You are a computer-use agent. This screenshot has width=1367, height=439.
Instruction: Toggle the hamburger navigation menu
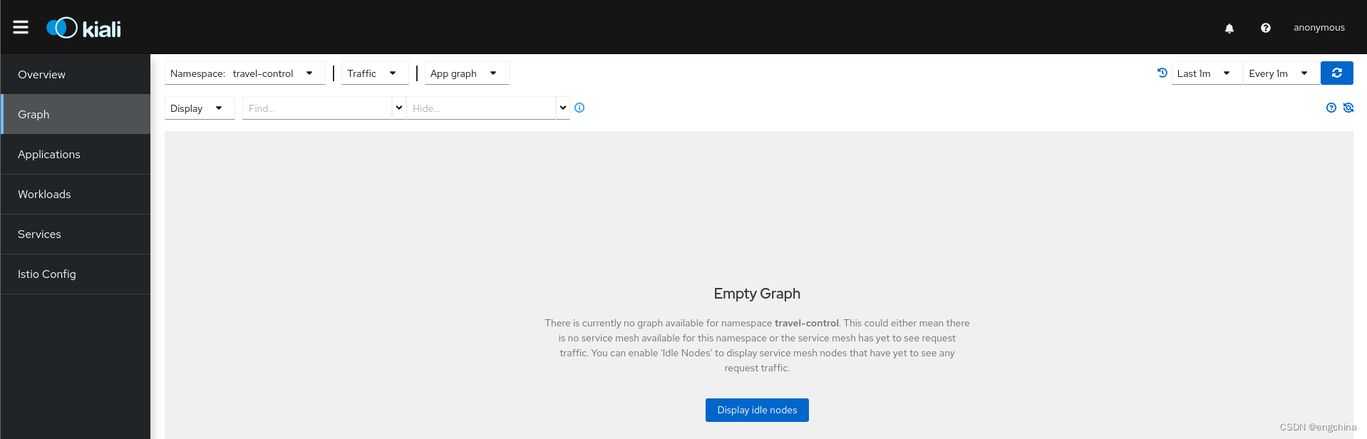[x=21, y=27]
